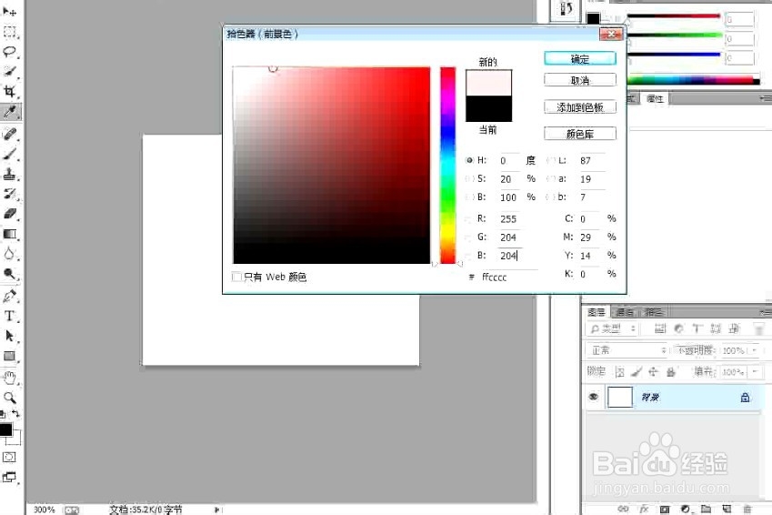This screenshot has height=515, width=772.
Task: Confirm color with 确定 button
Action: (x=580, y=58)
